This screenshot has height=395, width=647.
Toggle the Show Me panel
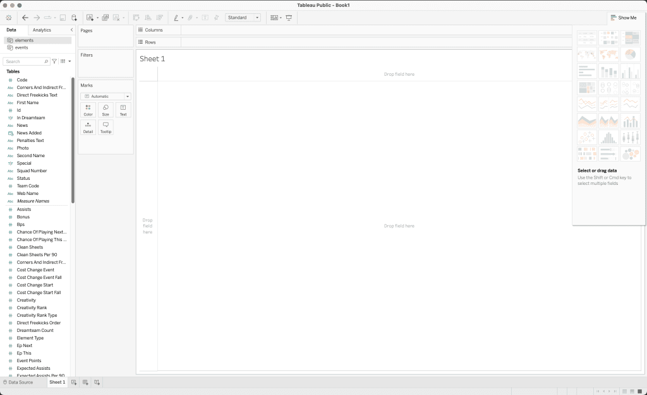coord(624,18)
